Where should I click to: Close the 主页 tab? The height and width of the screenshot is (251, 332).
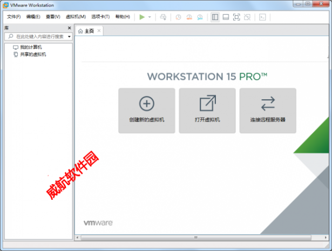pos(99,31)
